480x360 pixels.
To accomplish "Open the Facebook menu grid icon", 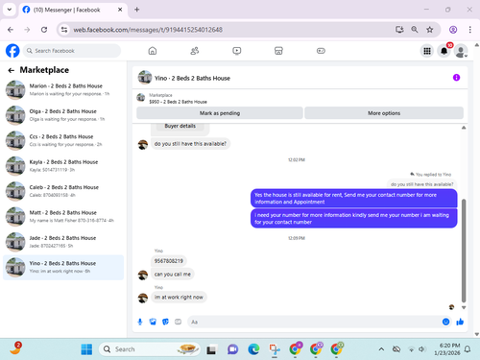I will pyautogui.click(x=427, y=51).
